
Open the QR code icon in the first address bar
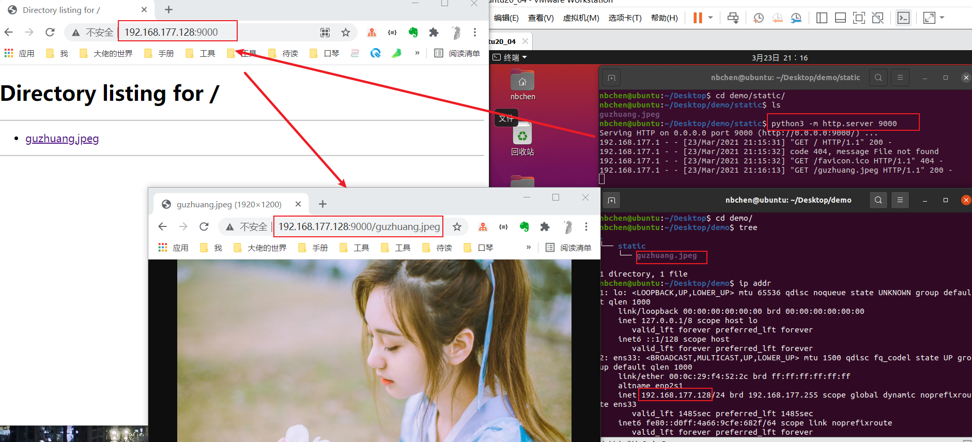pos(325,33)
